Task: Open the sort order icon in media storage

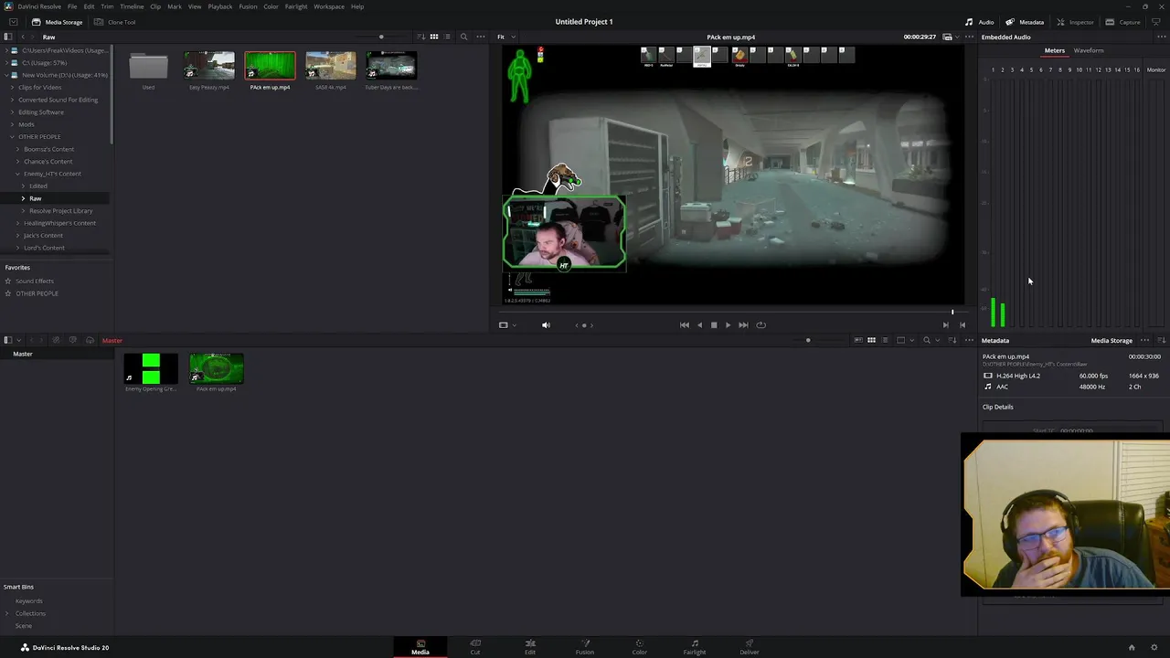Action: click(420, 37)
